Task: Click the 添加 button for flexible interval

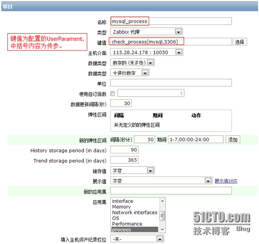Action: pos(233,140)
